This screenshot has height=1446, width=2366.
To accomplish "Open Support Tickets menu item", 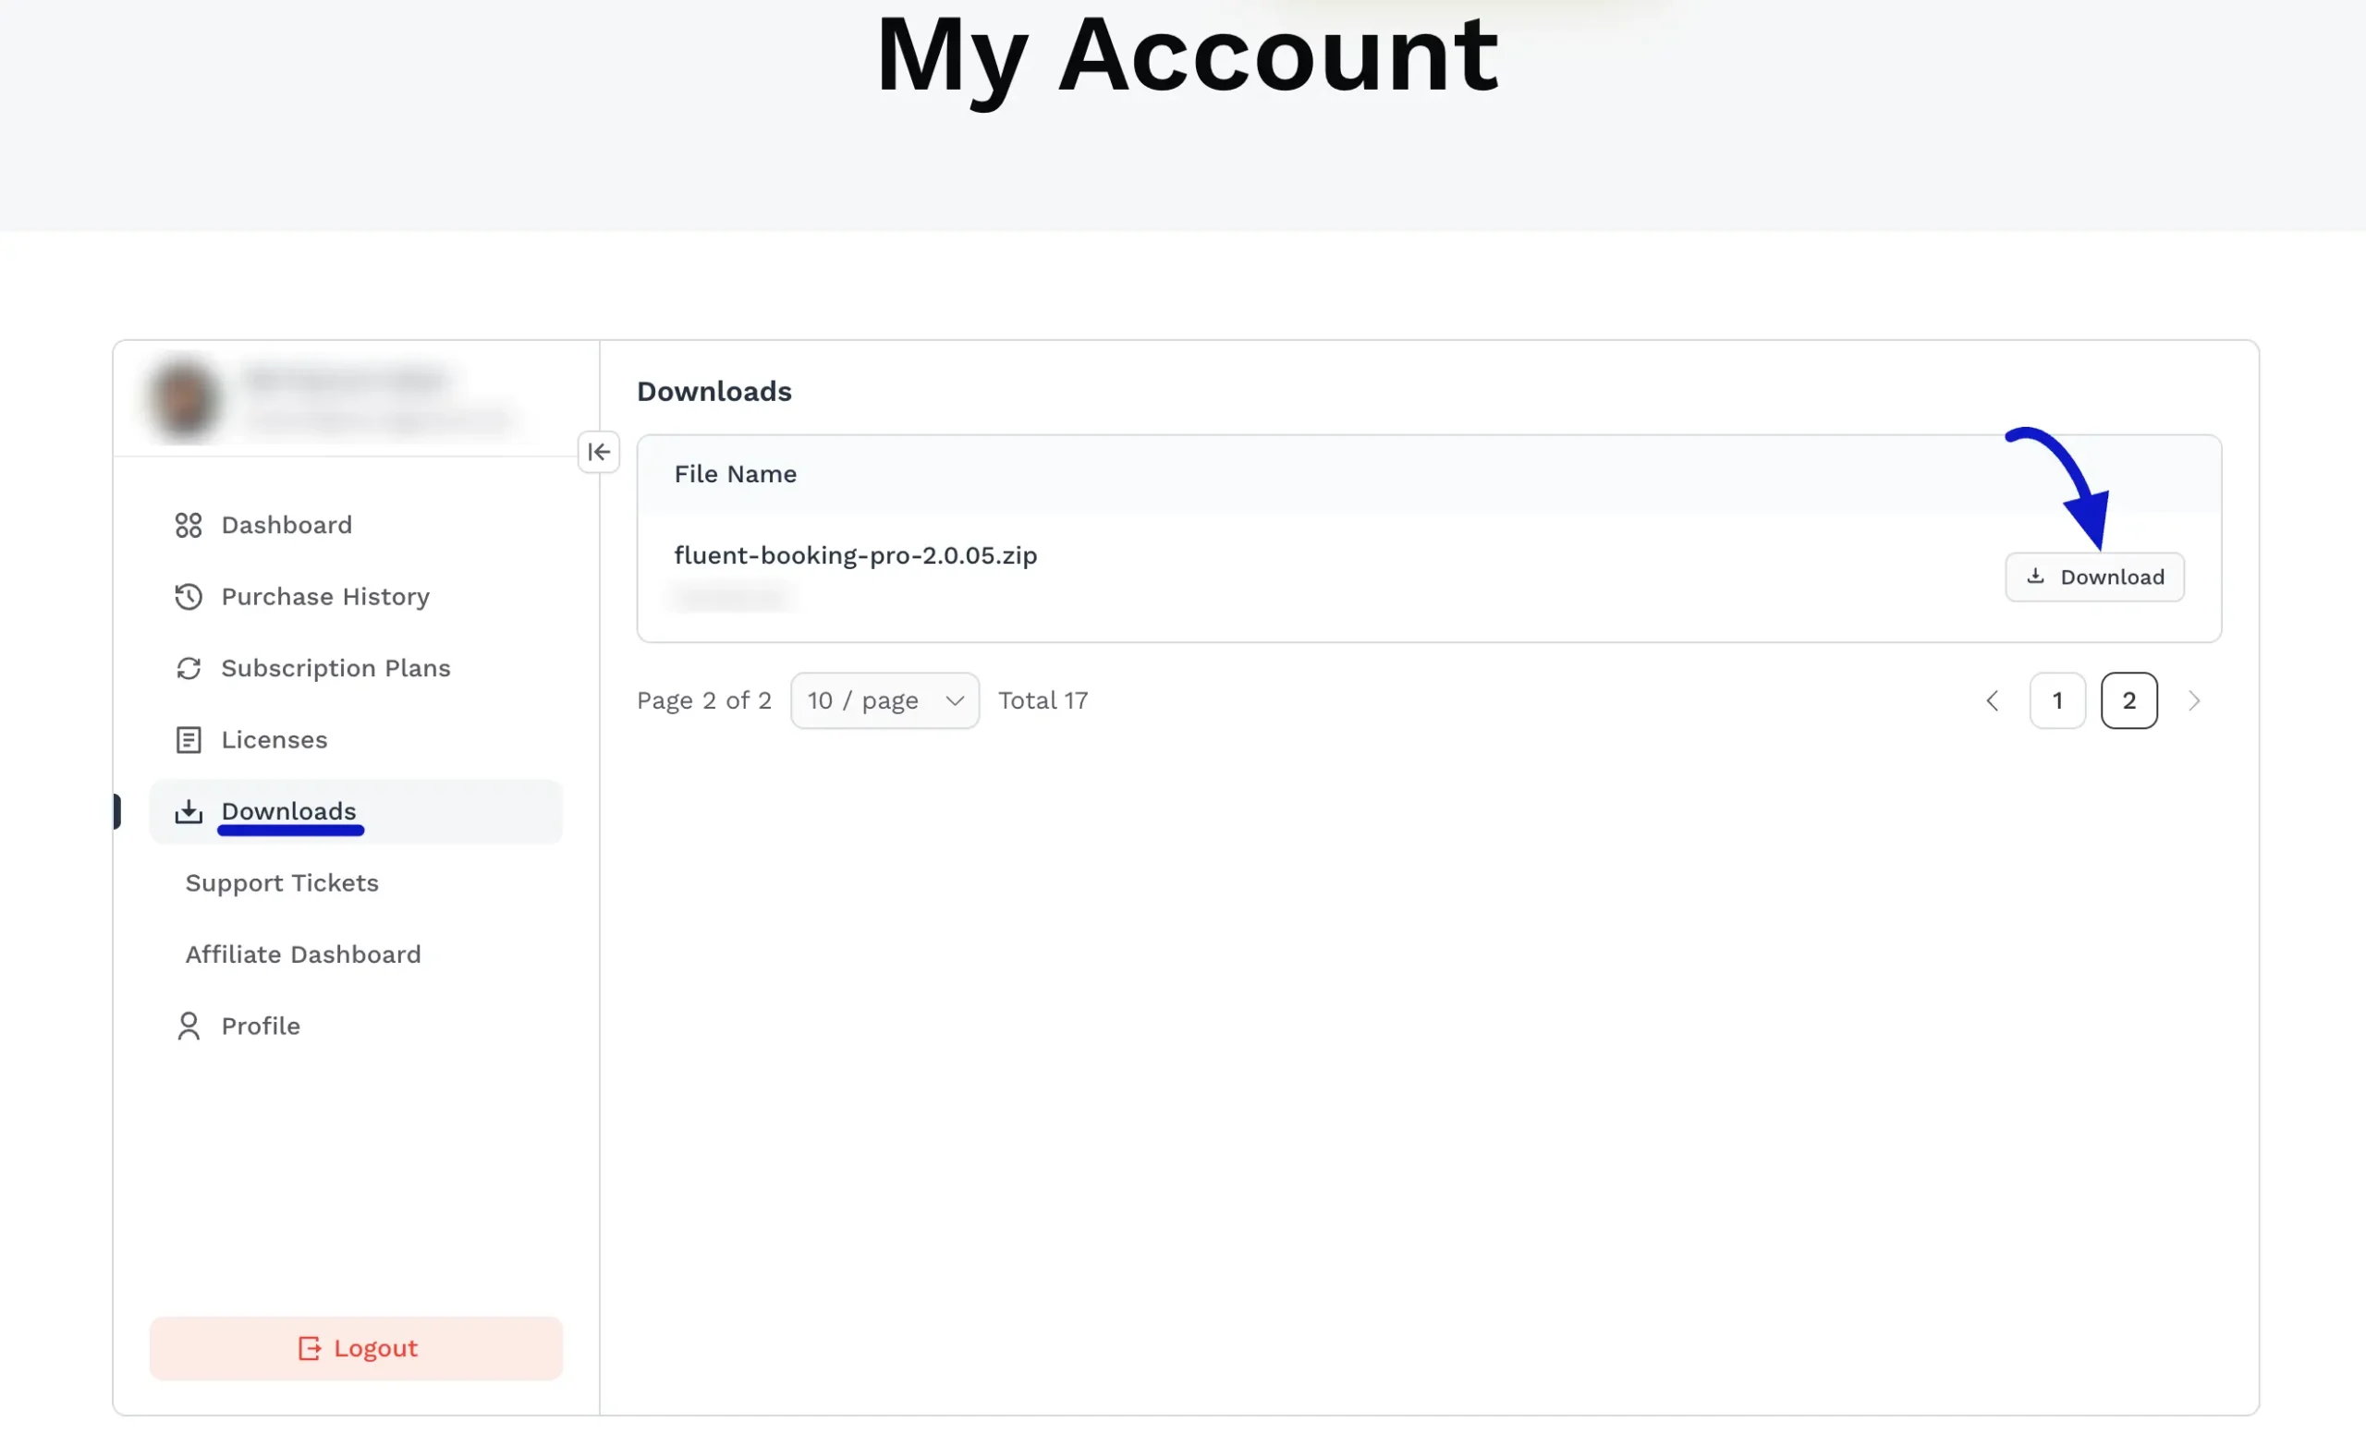I will [282, 883].
